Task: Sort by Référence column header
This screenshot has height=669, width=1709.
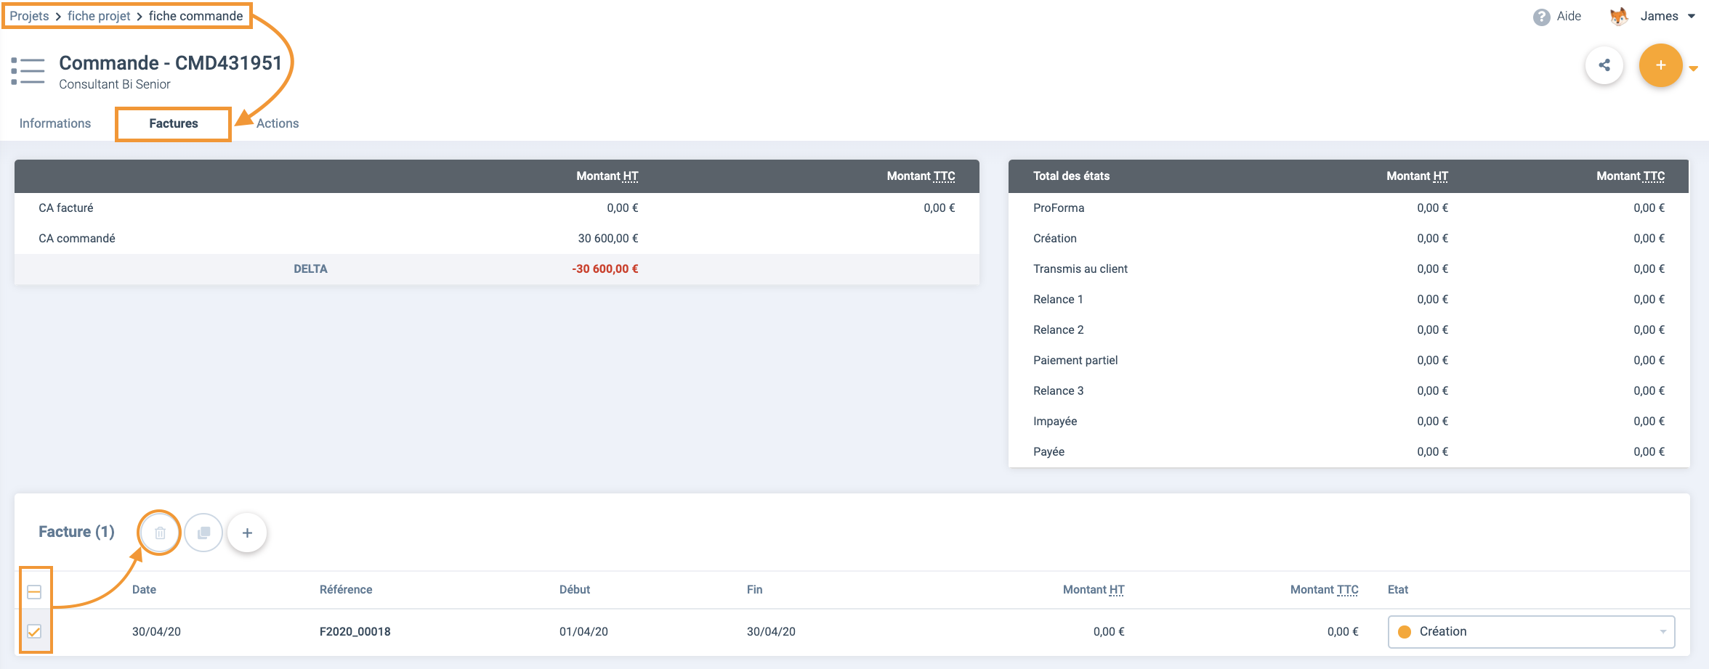Action: click(x=346, y=590)
